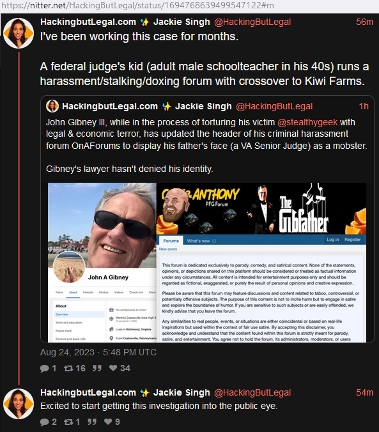Open @HackingButLegal handle in top tweet
The image size is (379, 432).
(x=252, y=22)
